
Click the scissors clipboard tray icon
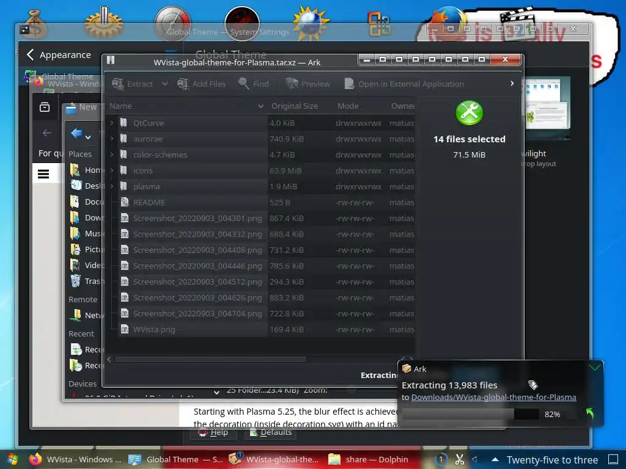tap(460, 459)
